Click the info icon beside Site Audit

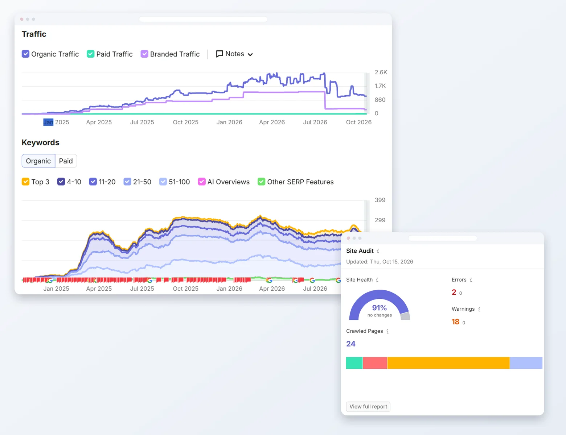378,251
